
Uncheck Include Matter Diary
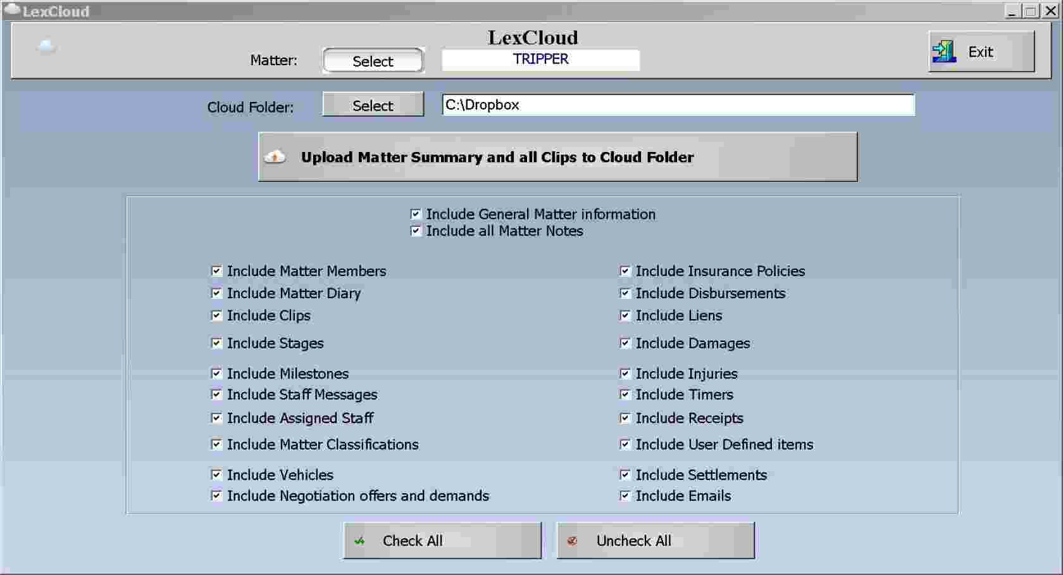[216, 293]
